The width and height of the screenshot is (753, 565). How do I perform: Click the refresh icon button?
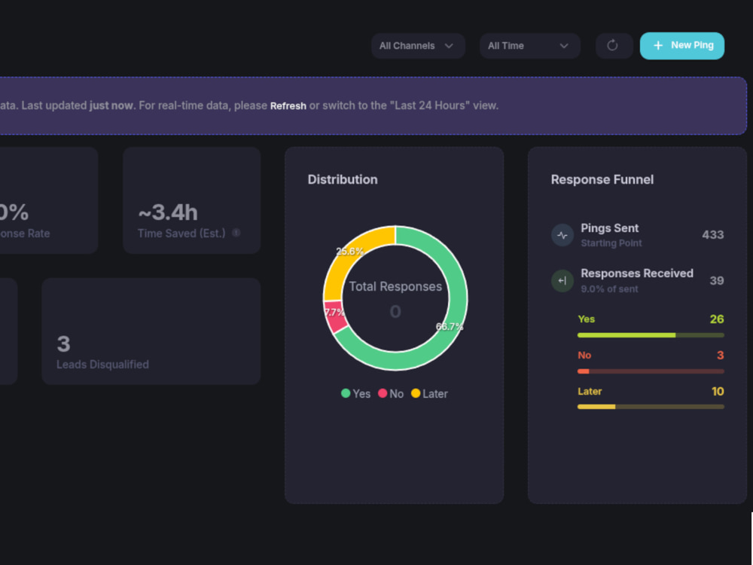point(614,46)
